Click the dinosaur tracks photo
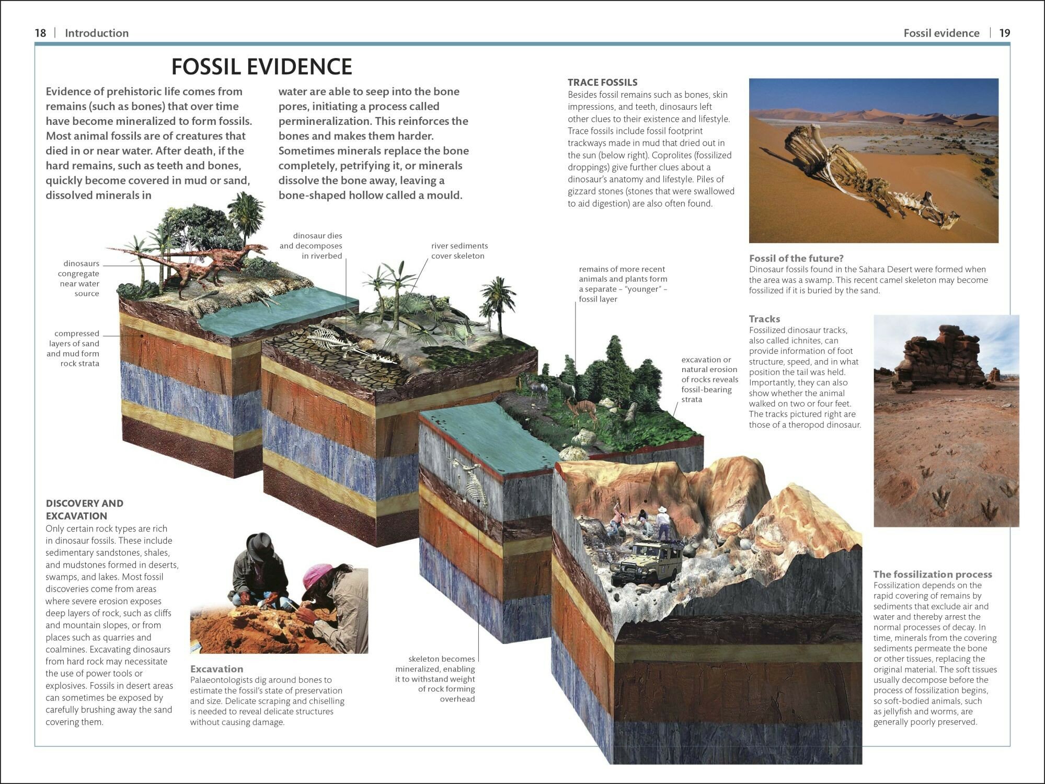The image size is (1045, 784). point(946,421)
